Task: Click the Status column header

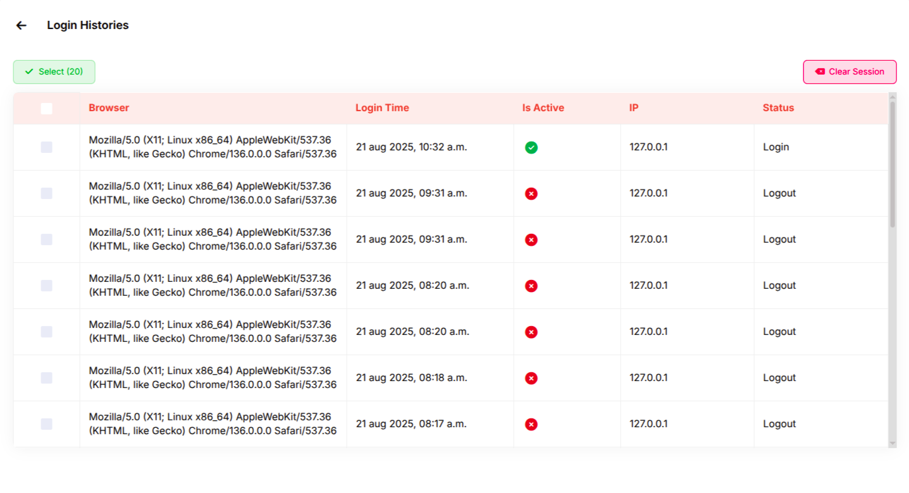Action: click(x=778, y=107)
